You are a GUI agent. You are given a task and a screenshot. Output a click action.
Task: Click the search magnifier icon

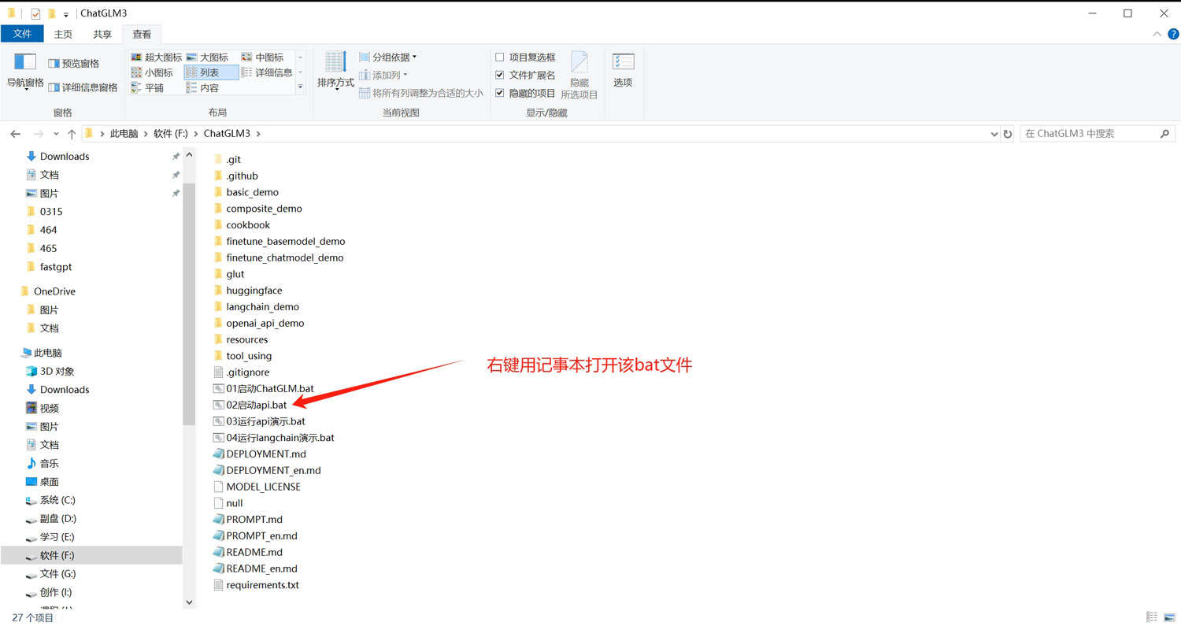point(1165,134)
